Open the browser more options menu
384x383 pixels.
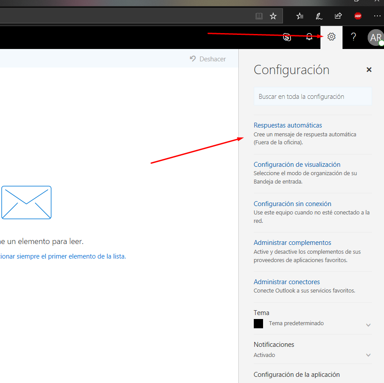(x=377, y=16)
